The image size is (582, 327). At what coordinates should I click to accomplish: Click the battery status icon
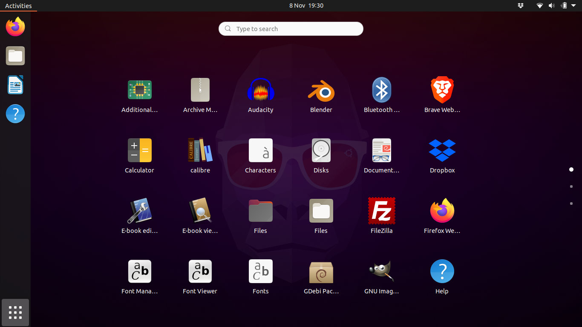pos(564,6)
